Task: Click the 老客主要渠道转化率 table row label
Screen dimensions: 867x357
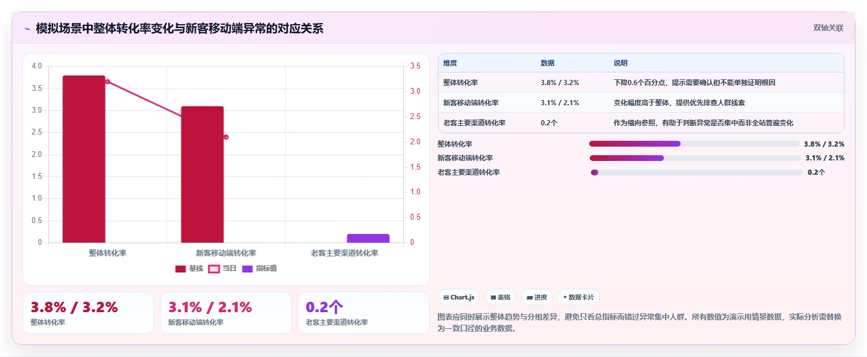Action: [x=474, y=123]
